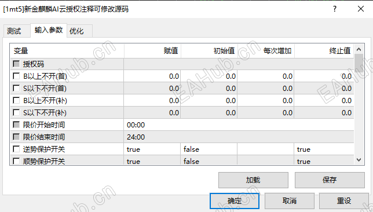Tick the B以上不开(补) checkbox
The image size is (373, 212).
(16, 100)
